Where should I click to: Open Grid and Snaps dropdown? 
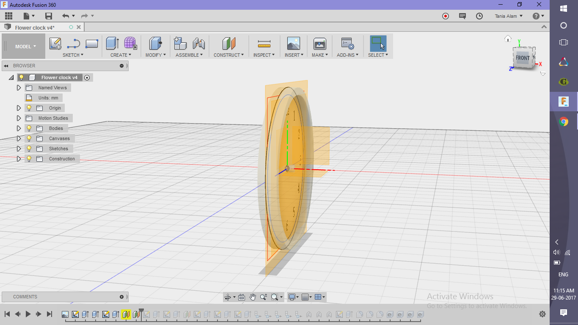tap(307, 297)
